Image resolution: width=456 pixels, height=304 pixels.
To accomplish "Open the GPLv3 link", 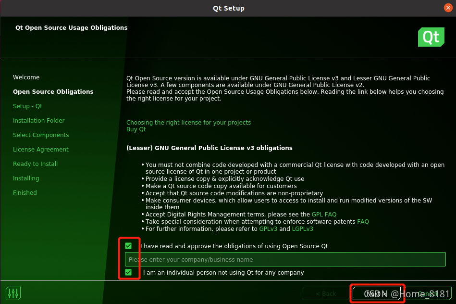I will [x=268, y=229].
